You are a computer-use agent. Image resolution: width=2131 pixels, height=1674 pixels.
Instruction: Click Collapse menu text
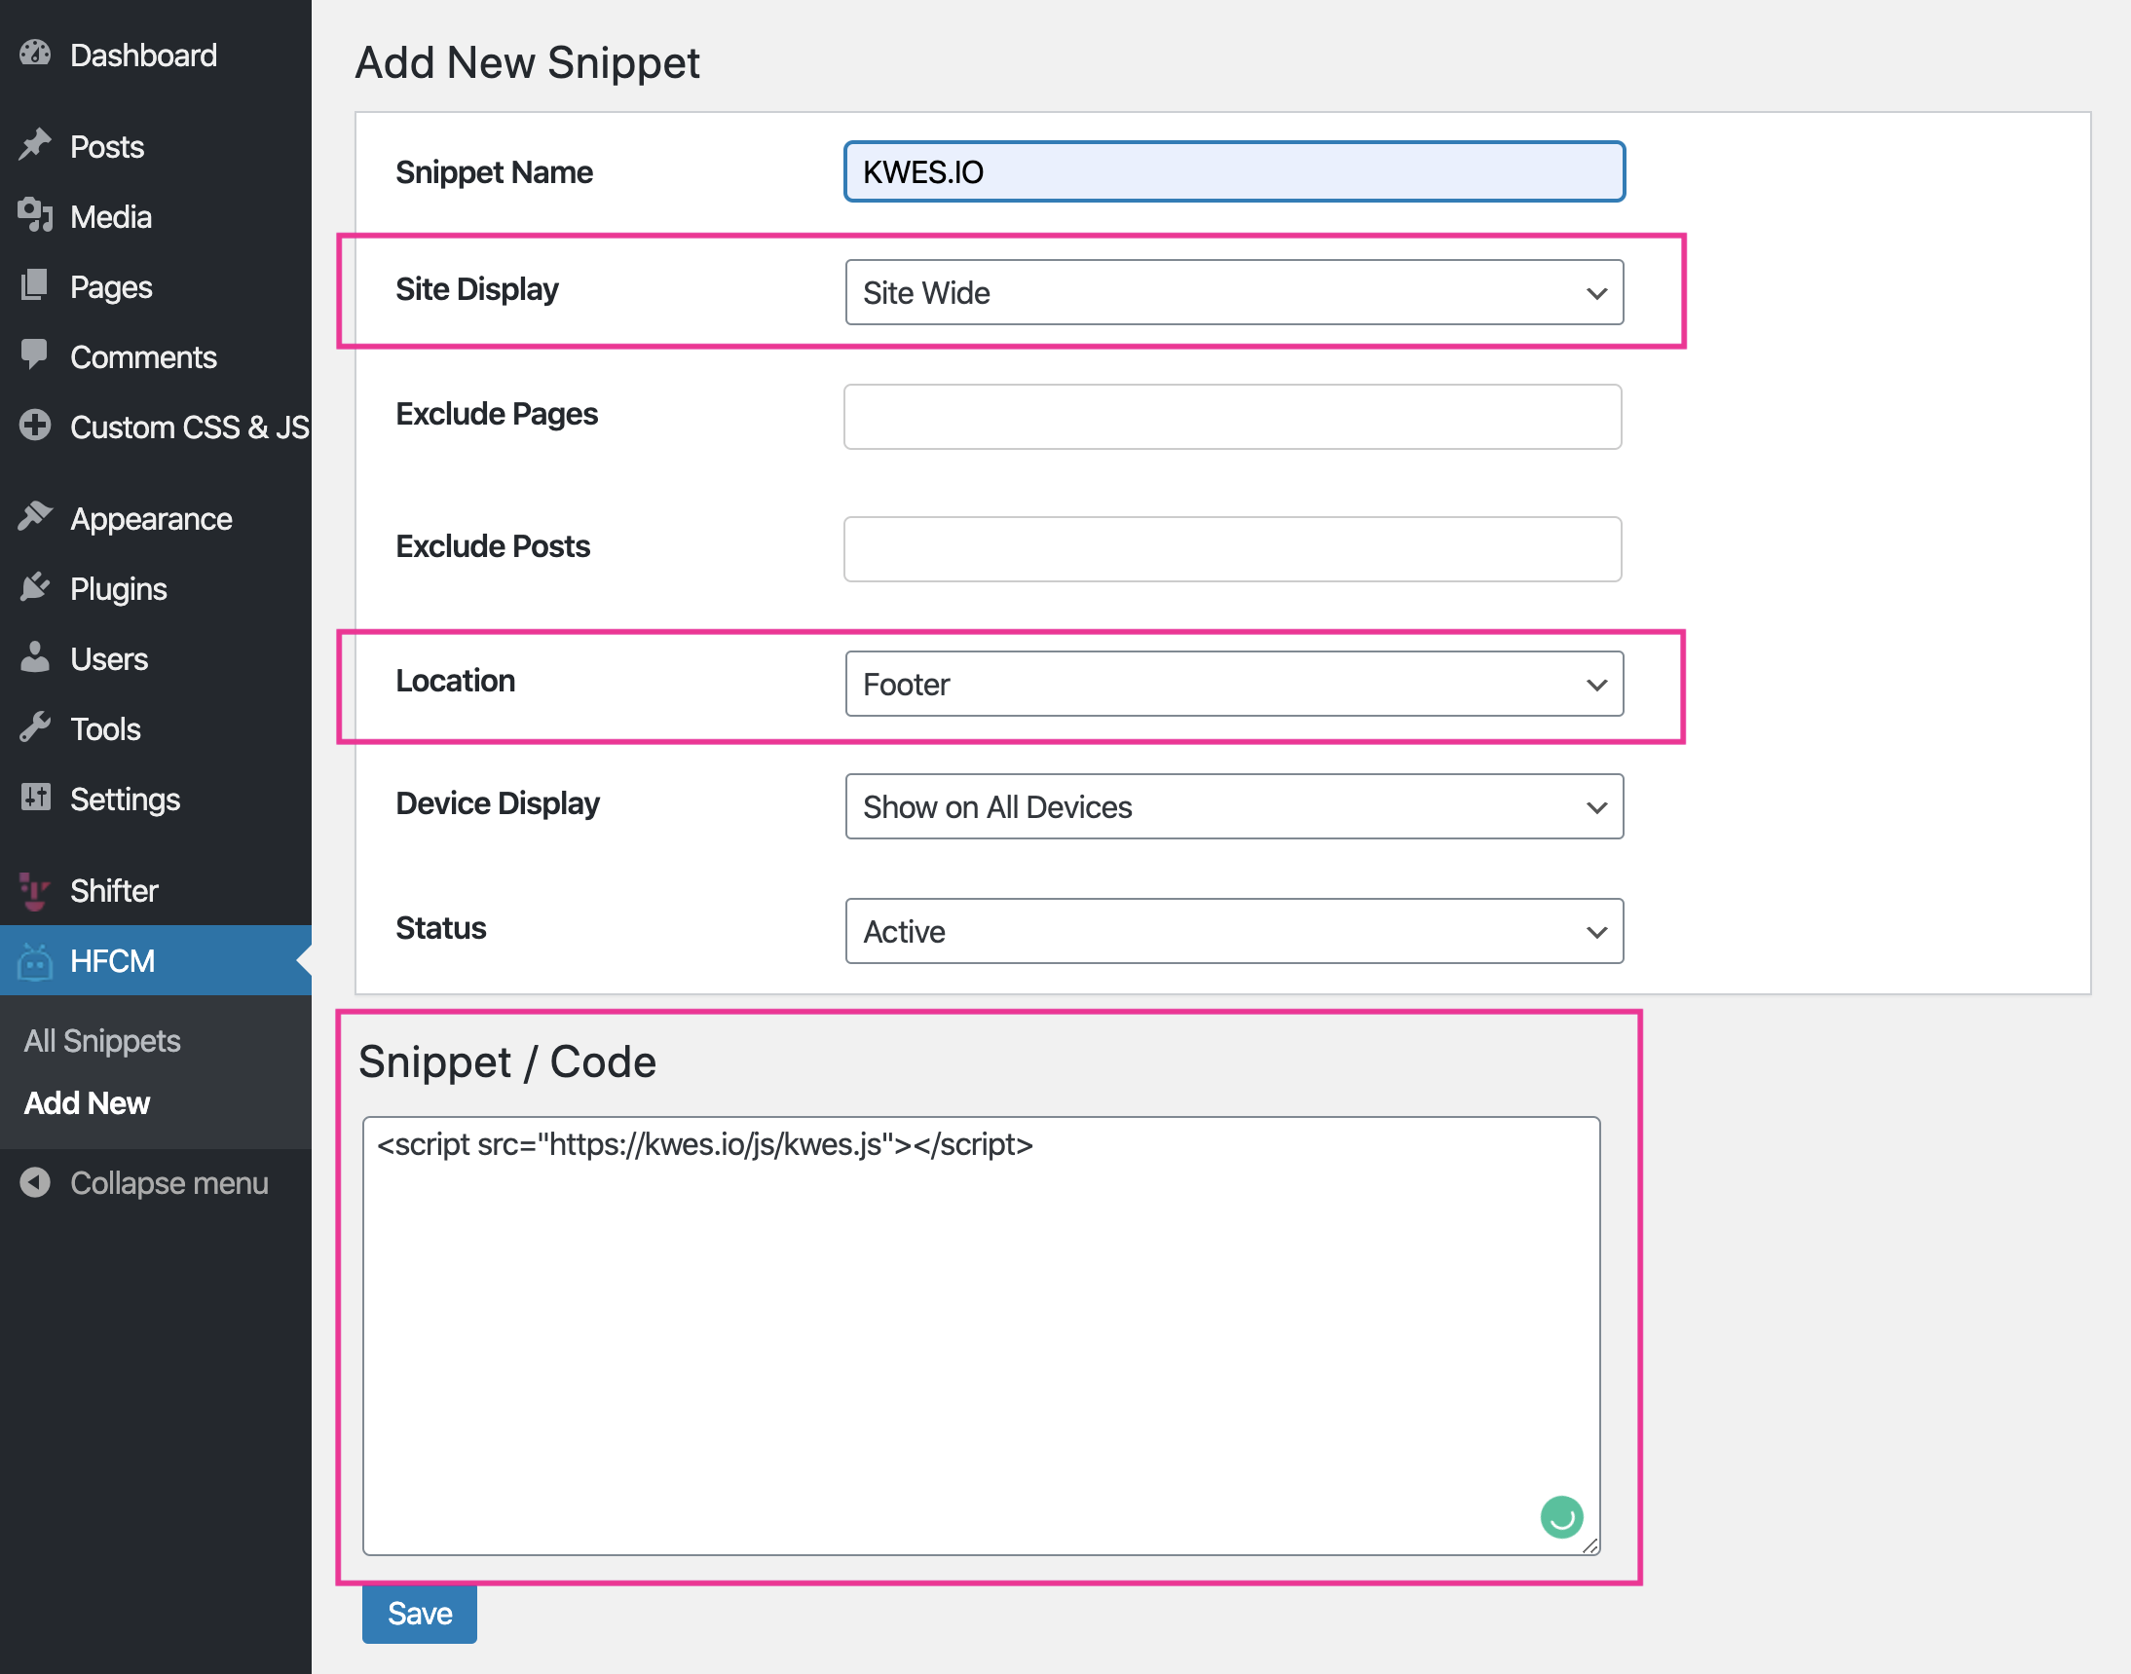coord(168,1183)
